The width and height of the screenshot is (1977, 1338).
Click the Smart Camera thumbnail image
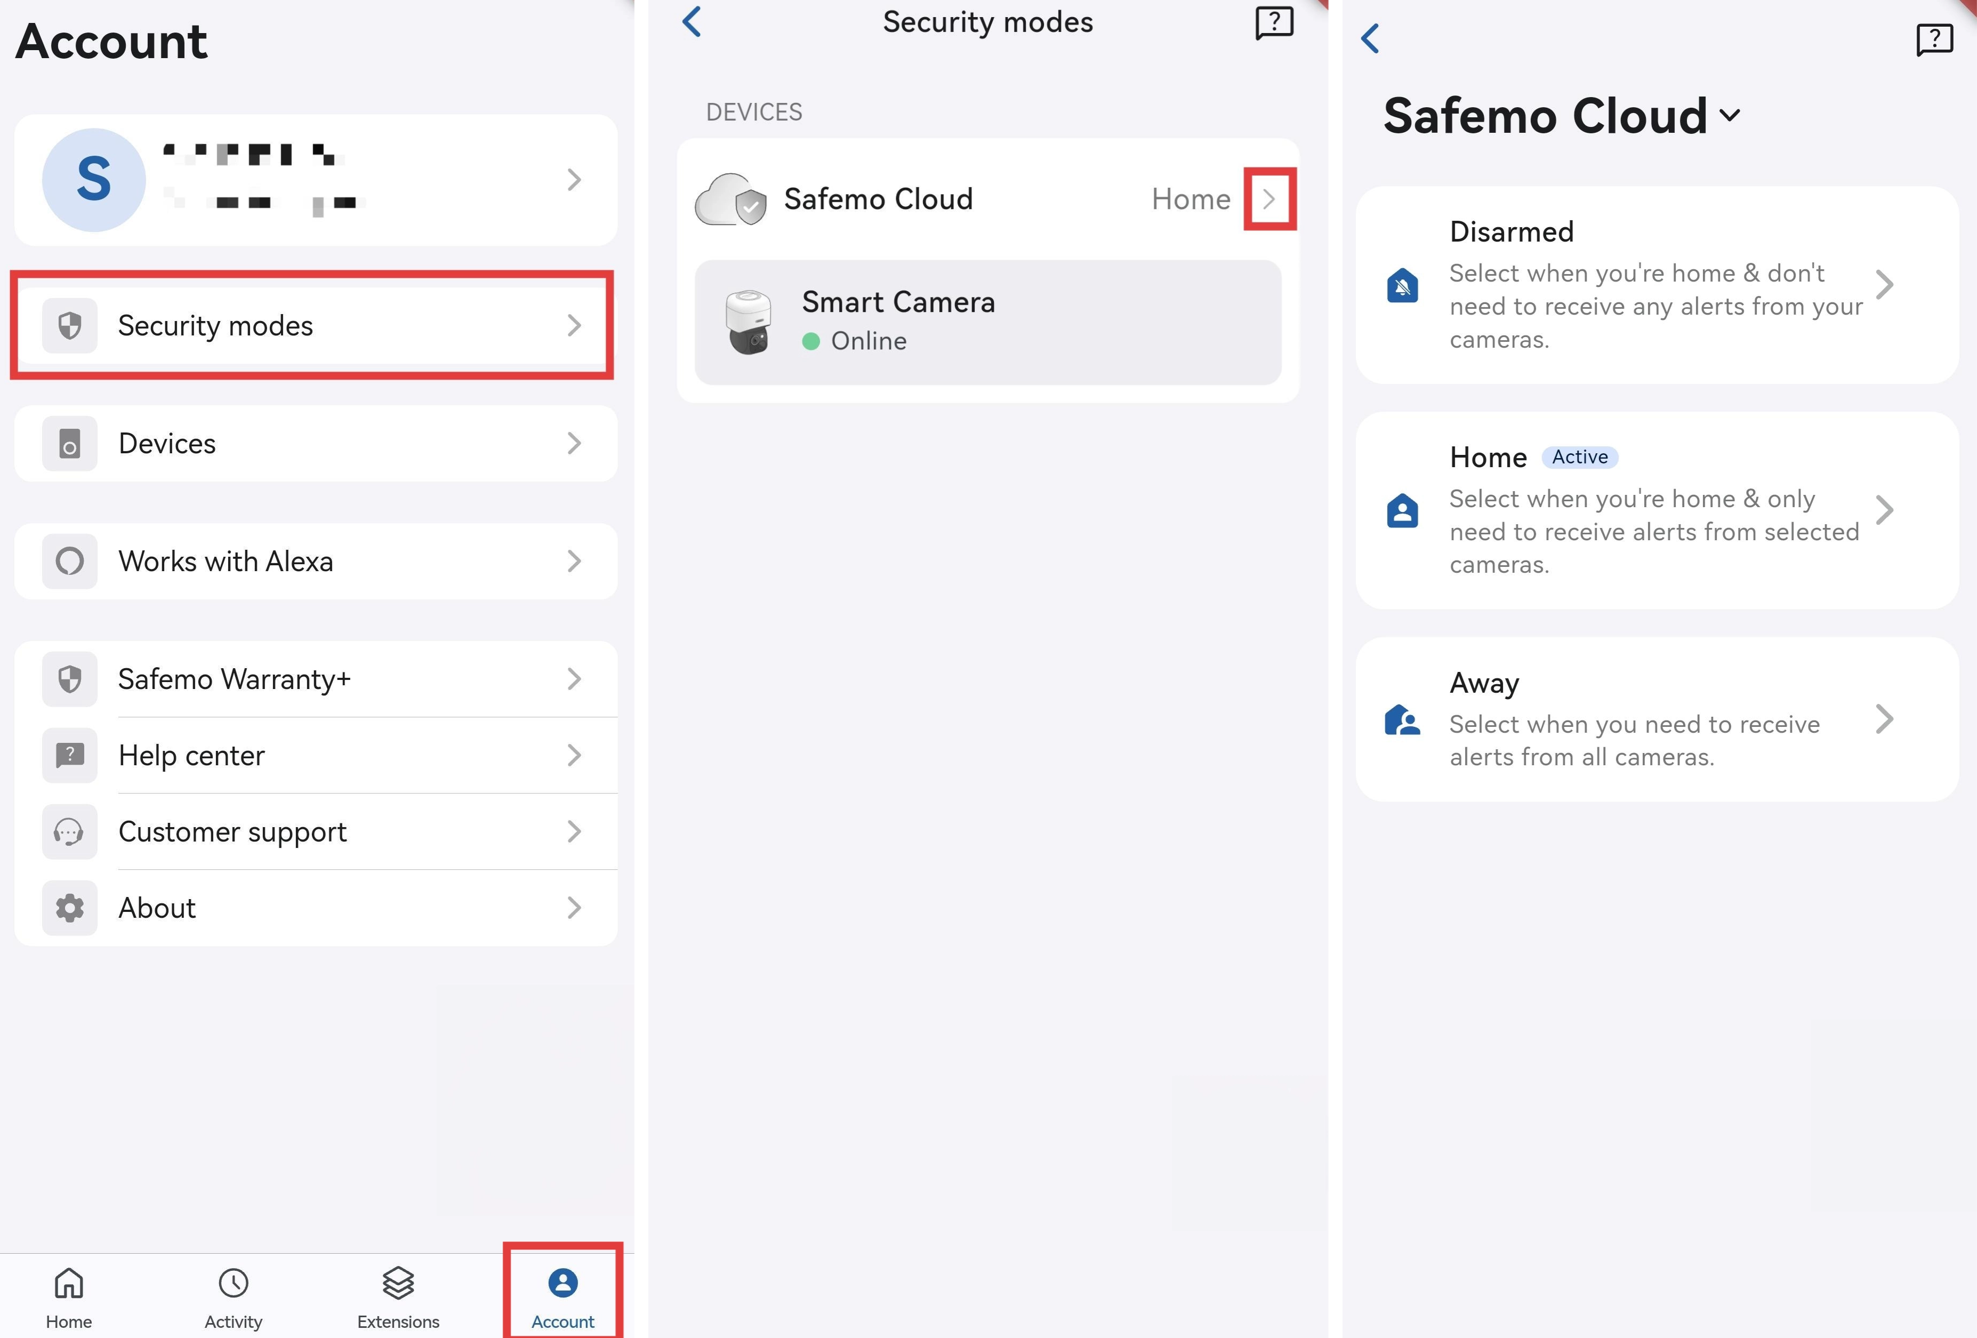point(748,322)
